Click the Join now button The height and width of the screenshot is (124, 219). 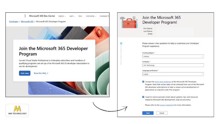(25, 73)
